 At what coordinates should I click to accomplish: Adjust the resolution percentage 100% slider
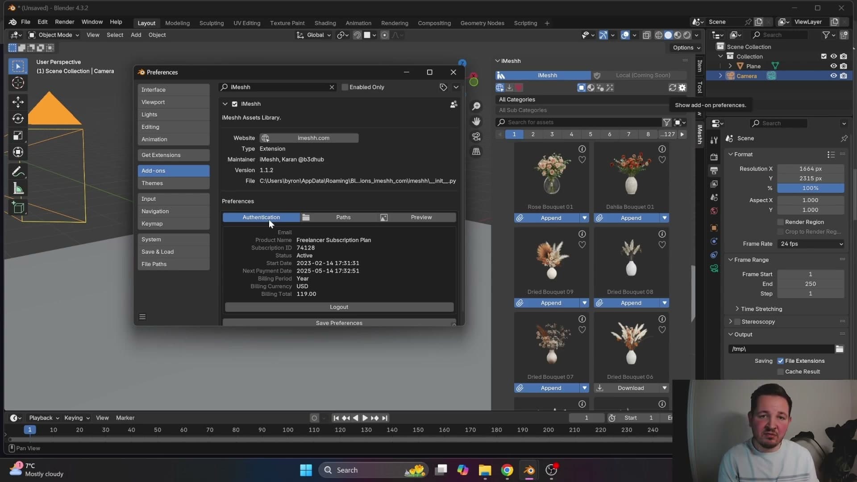coord(811,188)
